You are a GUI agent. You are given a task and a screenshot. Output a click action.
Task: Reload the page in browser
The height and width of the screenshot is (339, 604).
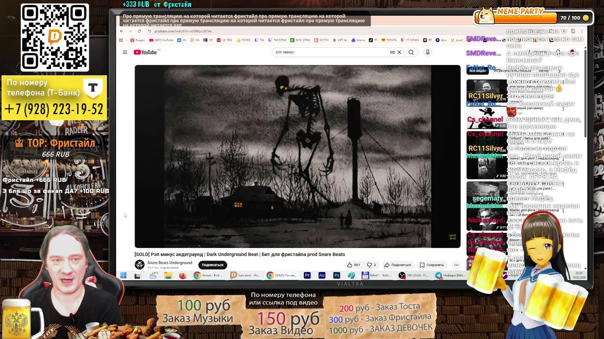139,31
